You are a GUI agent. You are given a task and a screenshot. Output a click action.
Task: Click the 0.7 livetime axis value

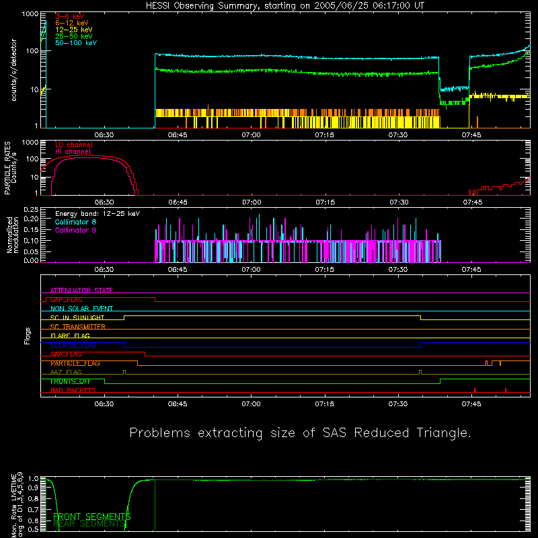pyautogui.click(x=34, y=510)
